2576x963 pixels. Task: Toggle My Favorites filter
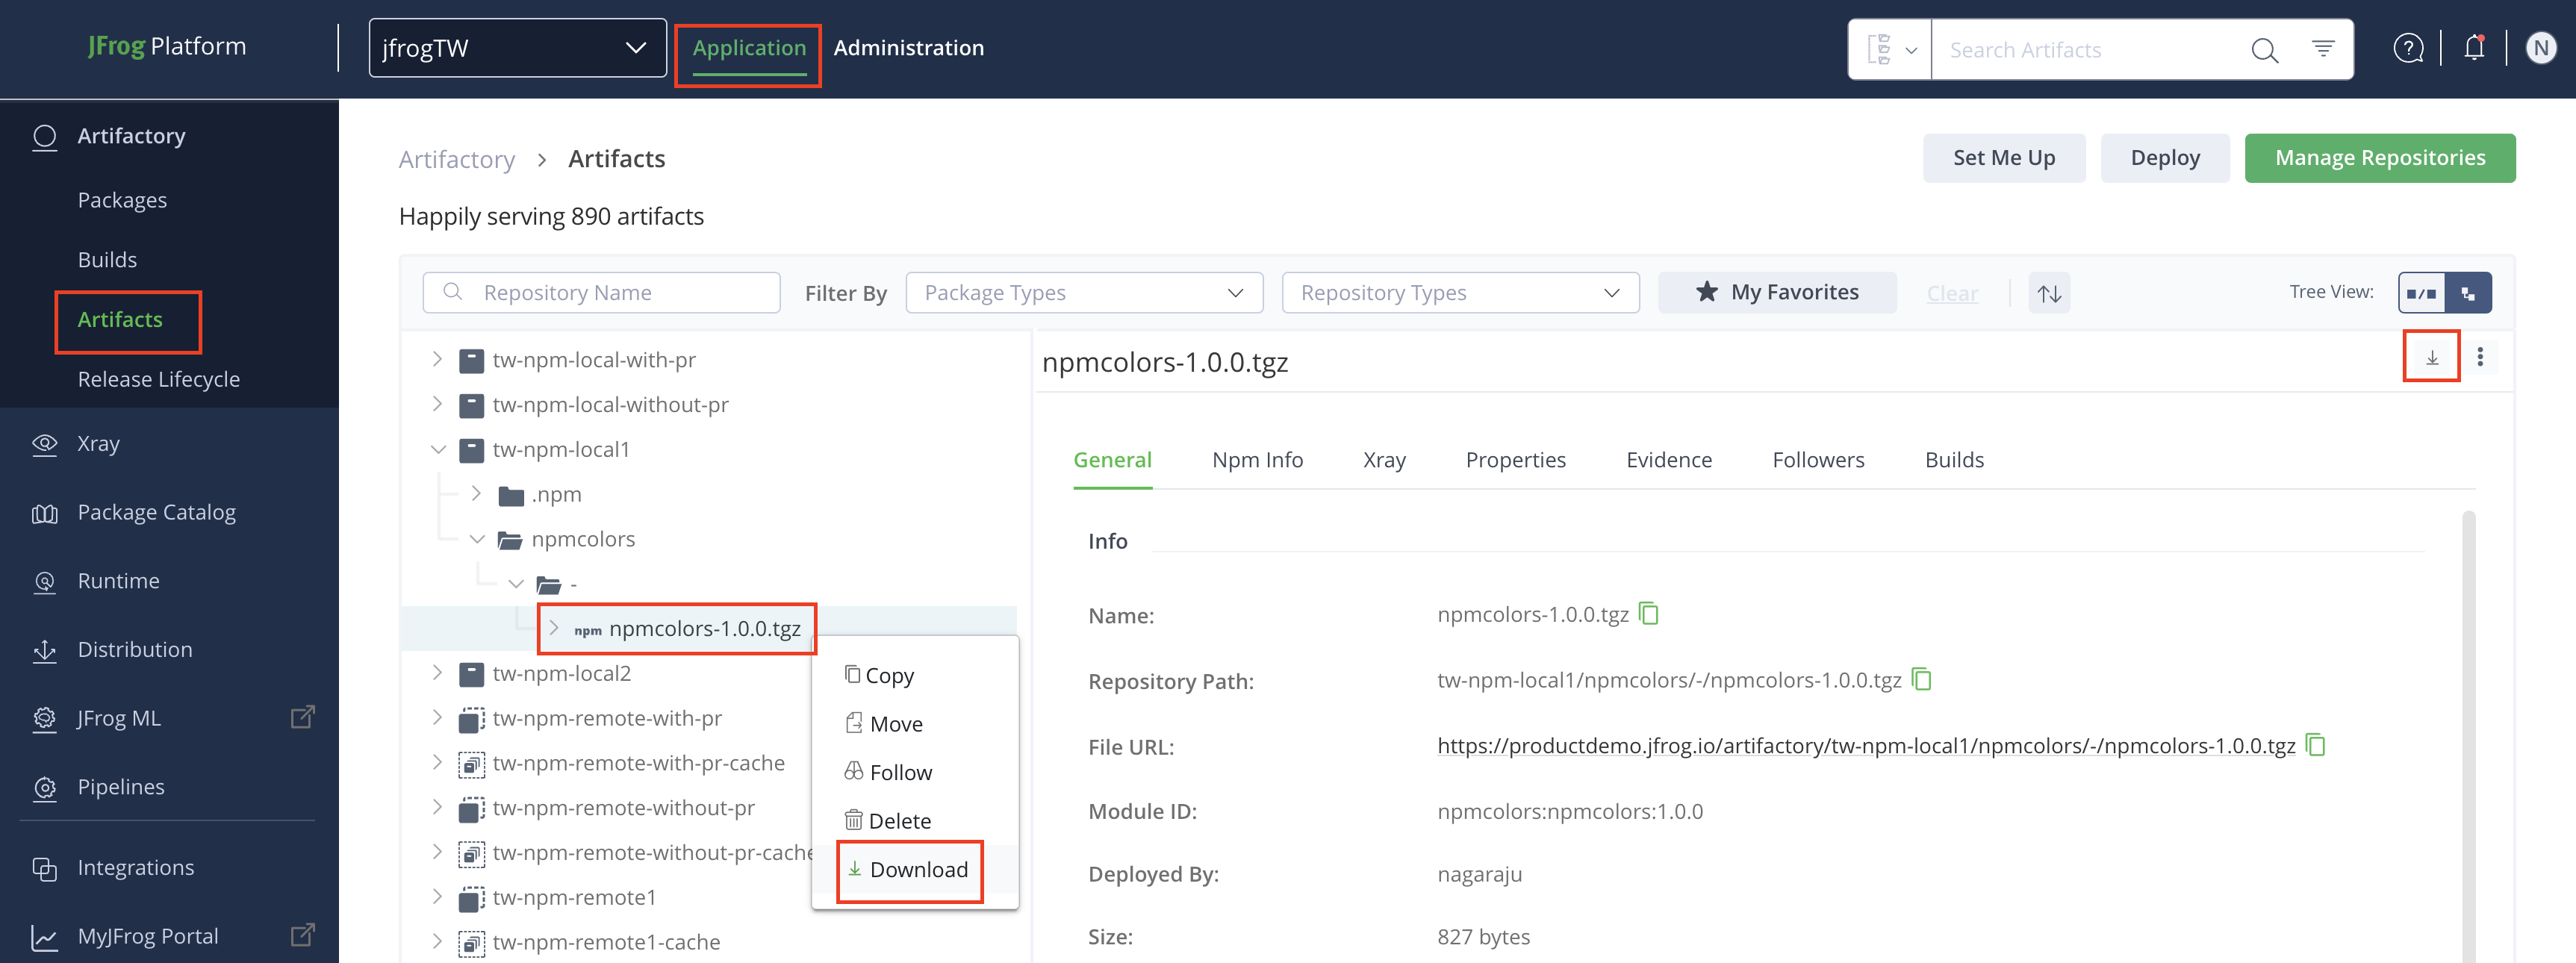(x=1777, y=292)
